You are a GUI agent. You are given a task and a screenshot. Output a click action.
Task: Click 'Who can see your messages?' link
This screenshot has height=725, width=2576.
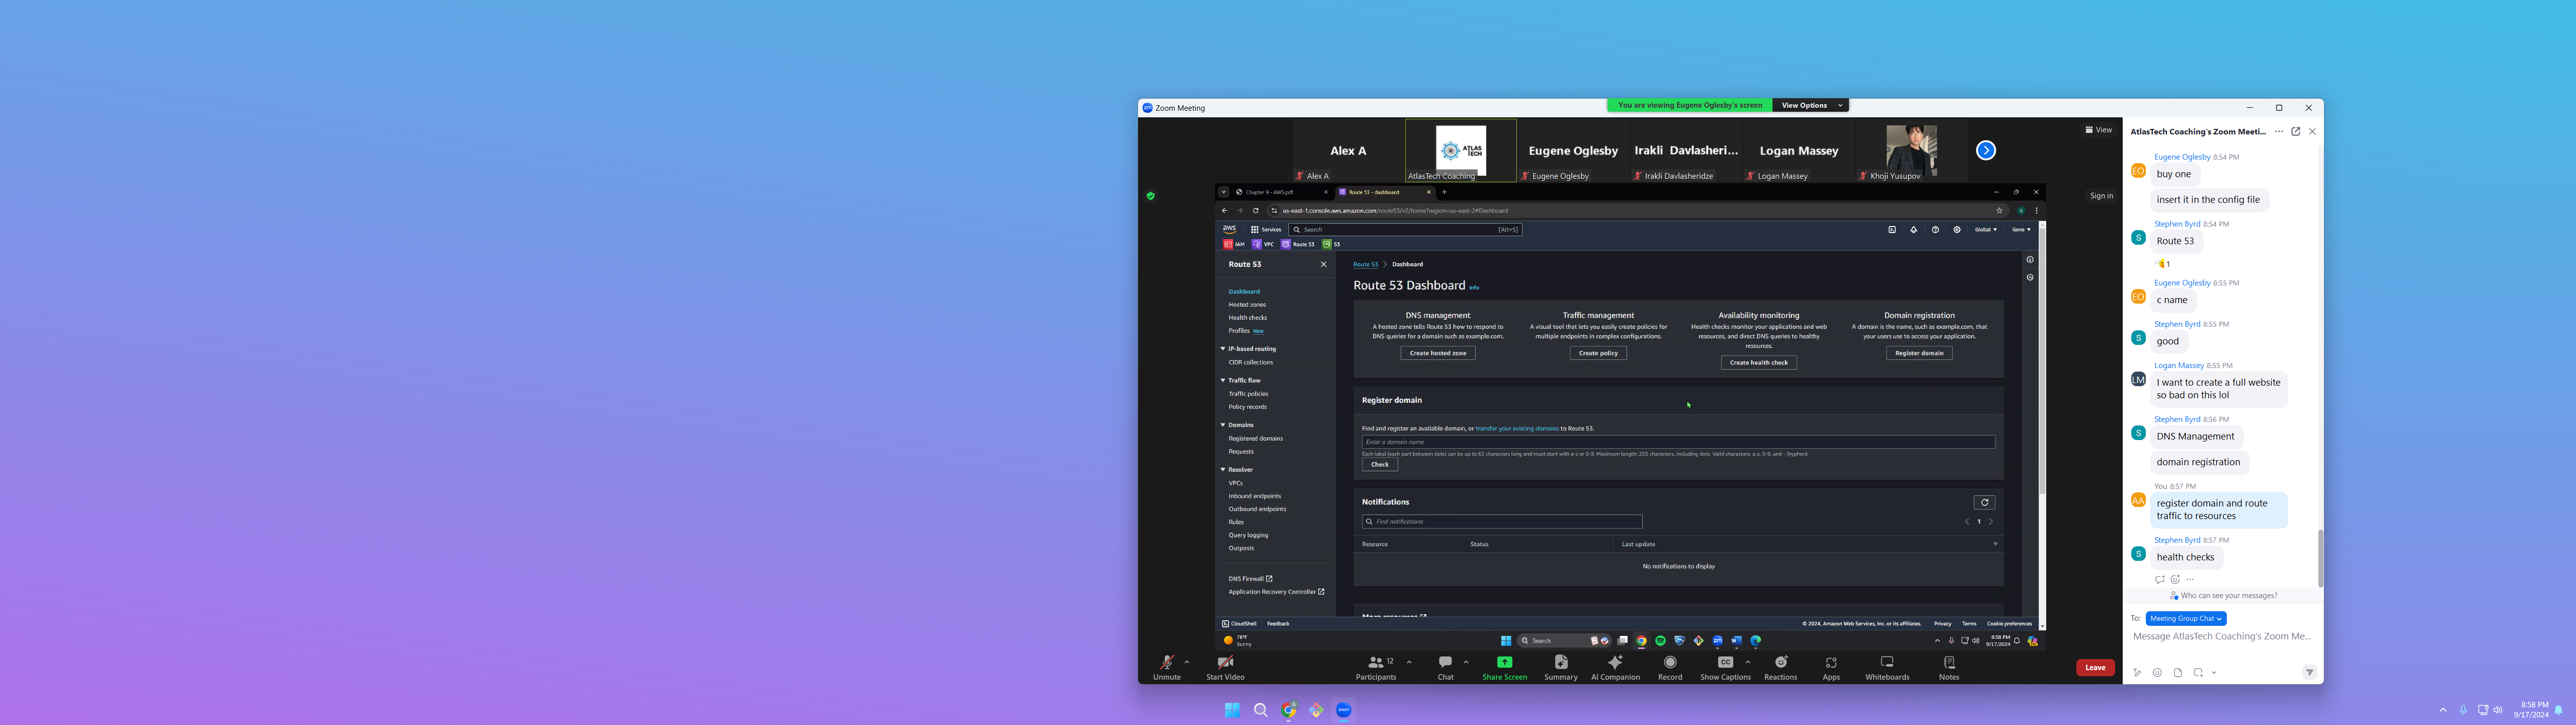point(2228,596)
